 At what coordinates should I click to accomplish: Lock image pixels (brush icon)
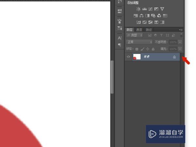142,49
